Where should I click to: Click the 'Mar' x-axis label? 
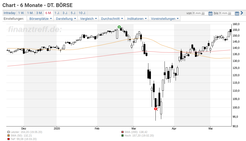[134, 128]
